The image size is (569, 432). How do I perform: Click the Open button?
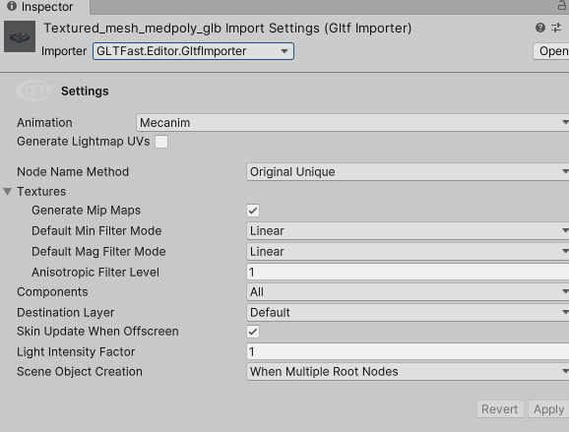[551, 51]
